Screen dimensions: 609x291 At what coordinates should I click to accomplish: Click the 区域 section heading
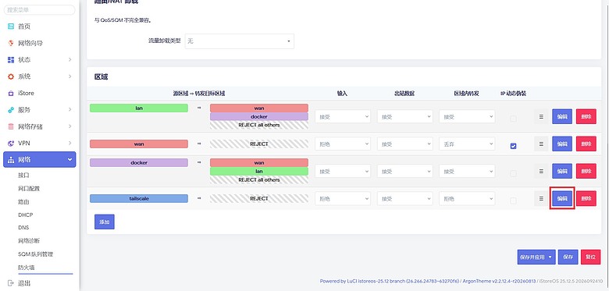tap(101, 76)
